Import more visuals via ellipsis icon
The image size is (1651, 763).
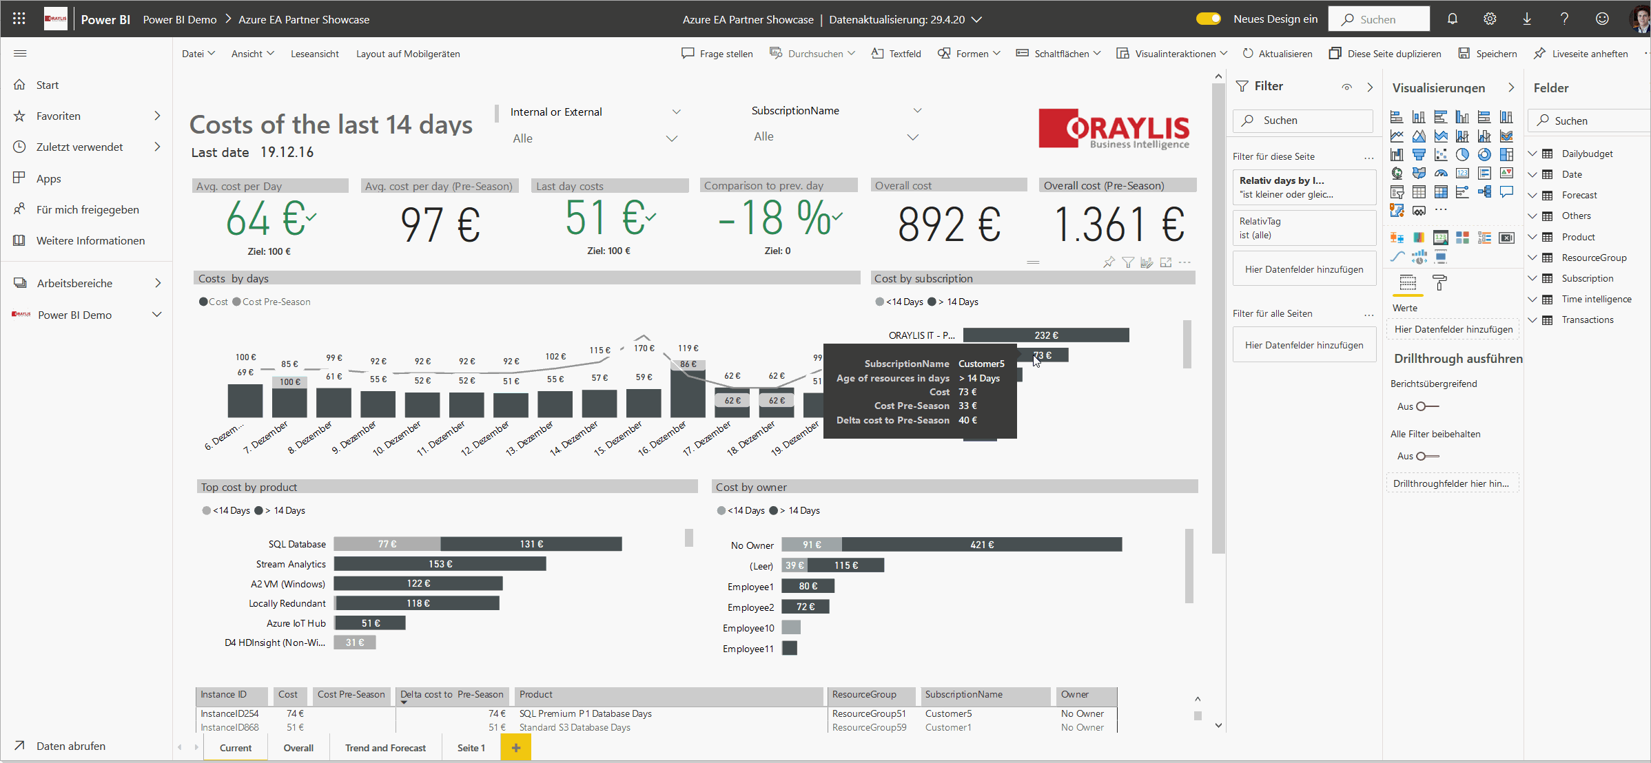tap(1441, 210)
